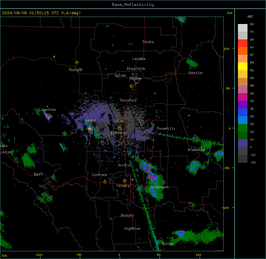Viewport: 266px width, 259px height.
Task: Select the light gray 70-80 dBZ swatch
Action: [243, 28]
